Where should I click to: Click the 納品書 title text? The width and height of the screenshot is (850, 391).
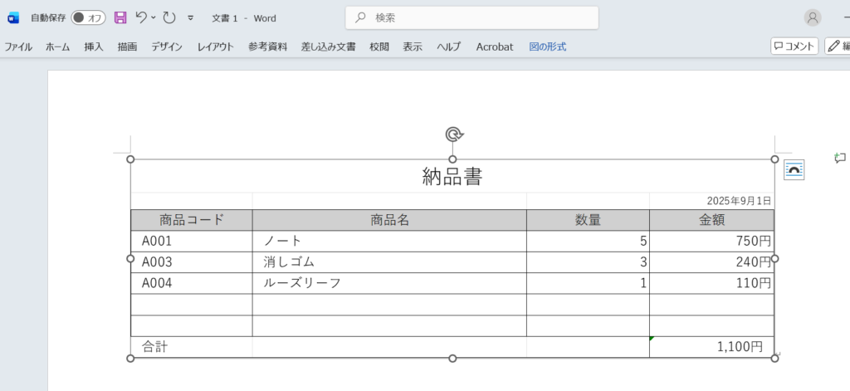pyautogui.click(x=452, y=177)
